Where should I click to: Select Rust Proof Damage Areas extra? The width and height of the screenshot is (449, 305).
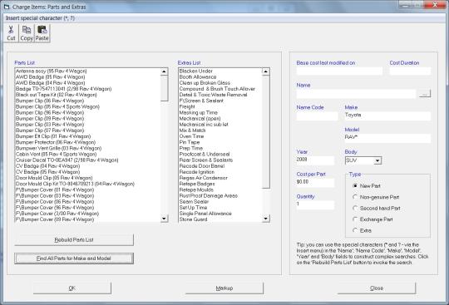pos(208,195)
